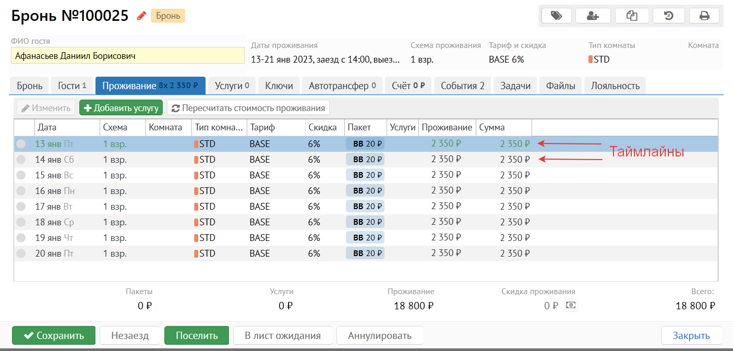Click the add guest icon button
The height and width of the screenshot is (351, 733).
[x=593, y=16]
